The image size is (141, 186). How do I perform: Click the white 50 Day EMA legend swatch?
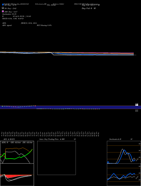(3, 8)
